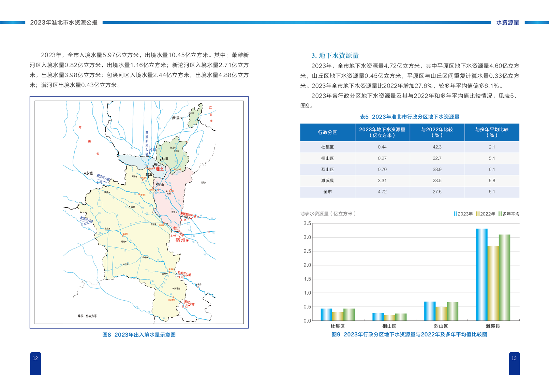Screen dimensions: 549x375
Task: Click the 2.0 y-axis tick label
Action: [x=307, y=265]
